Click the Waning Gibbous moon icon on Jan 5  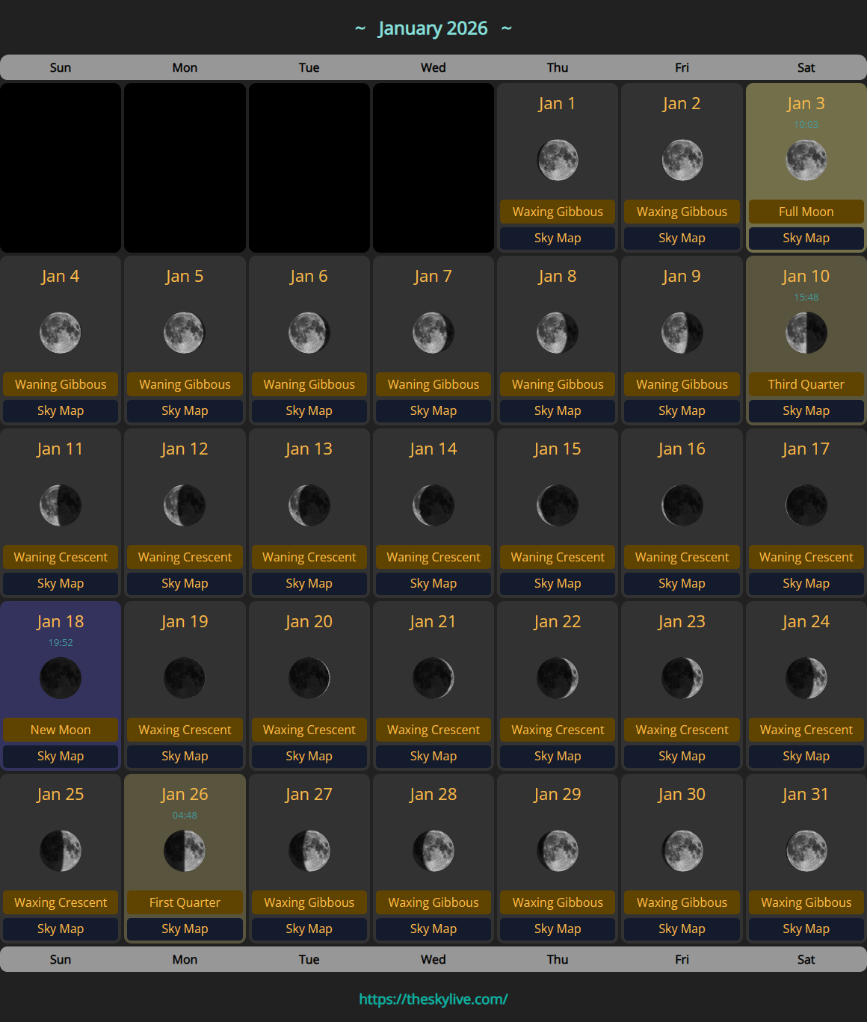click(185, 333)
